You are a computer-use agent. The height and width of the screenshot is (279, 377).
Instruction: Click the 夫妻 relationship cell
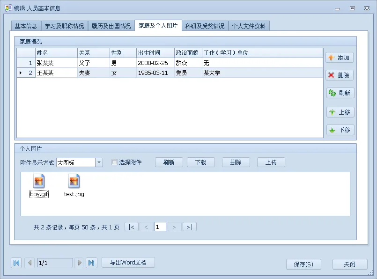93,73
